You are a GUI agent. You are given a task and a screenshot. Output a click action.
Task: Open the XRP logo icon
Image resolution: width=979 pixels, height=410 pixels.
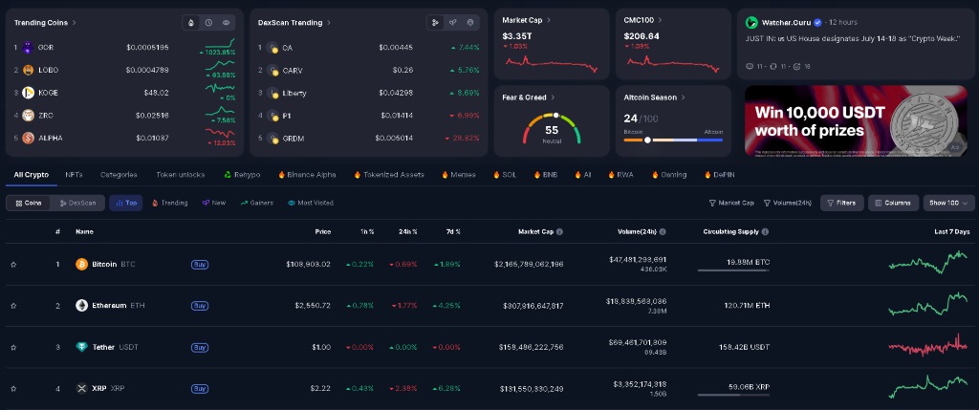82,388
